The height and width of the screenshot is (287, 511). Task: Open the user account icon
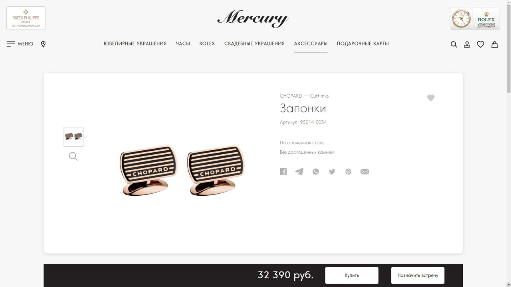click(x=467, y=44)
